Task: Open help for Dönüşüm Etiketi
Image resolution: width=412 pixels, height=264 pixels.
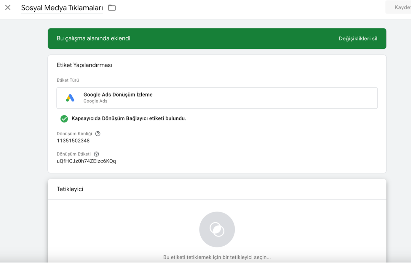Action: coord(96,154)
